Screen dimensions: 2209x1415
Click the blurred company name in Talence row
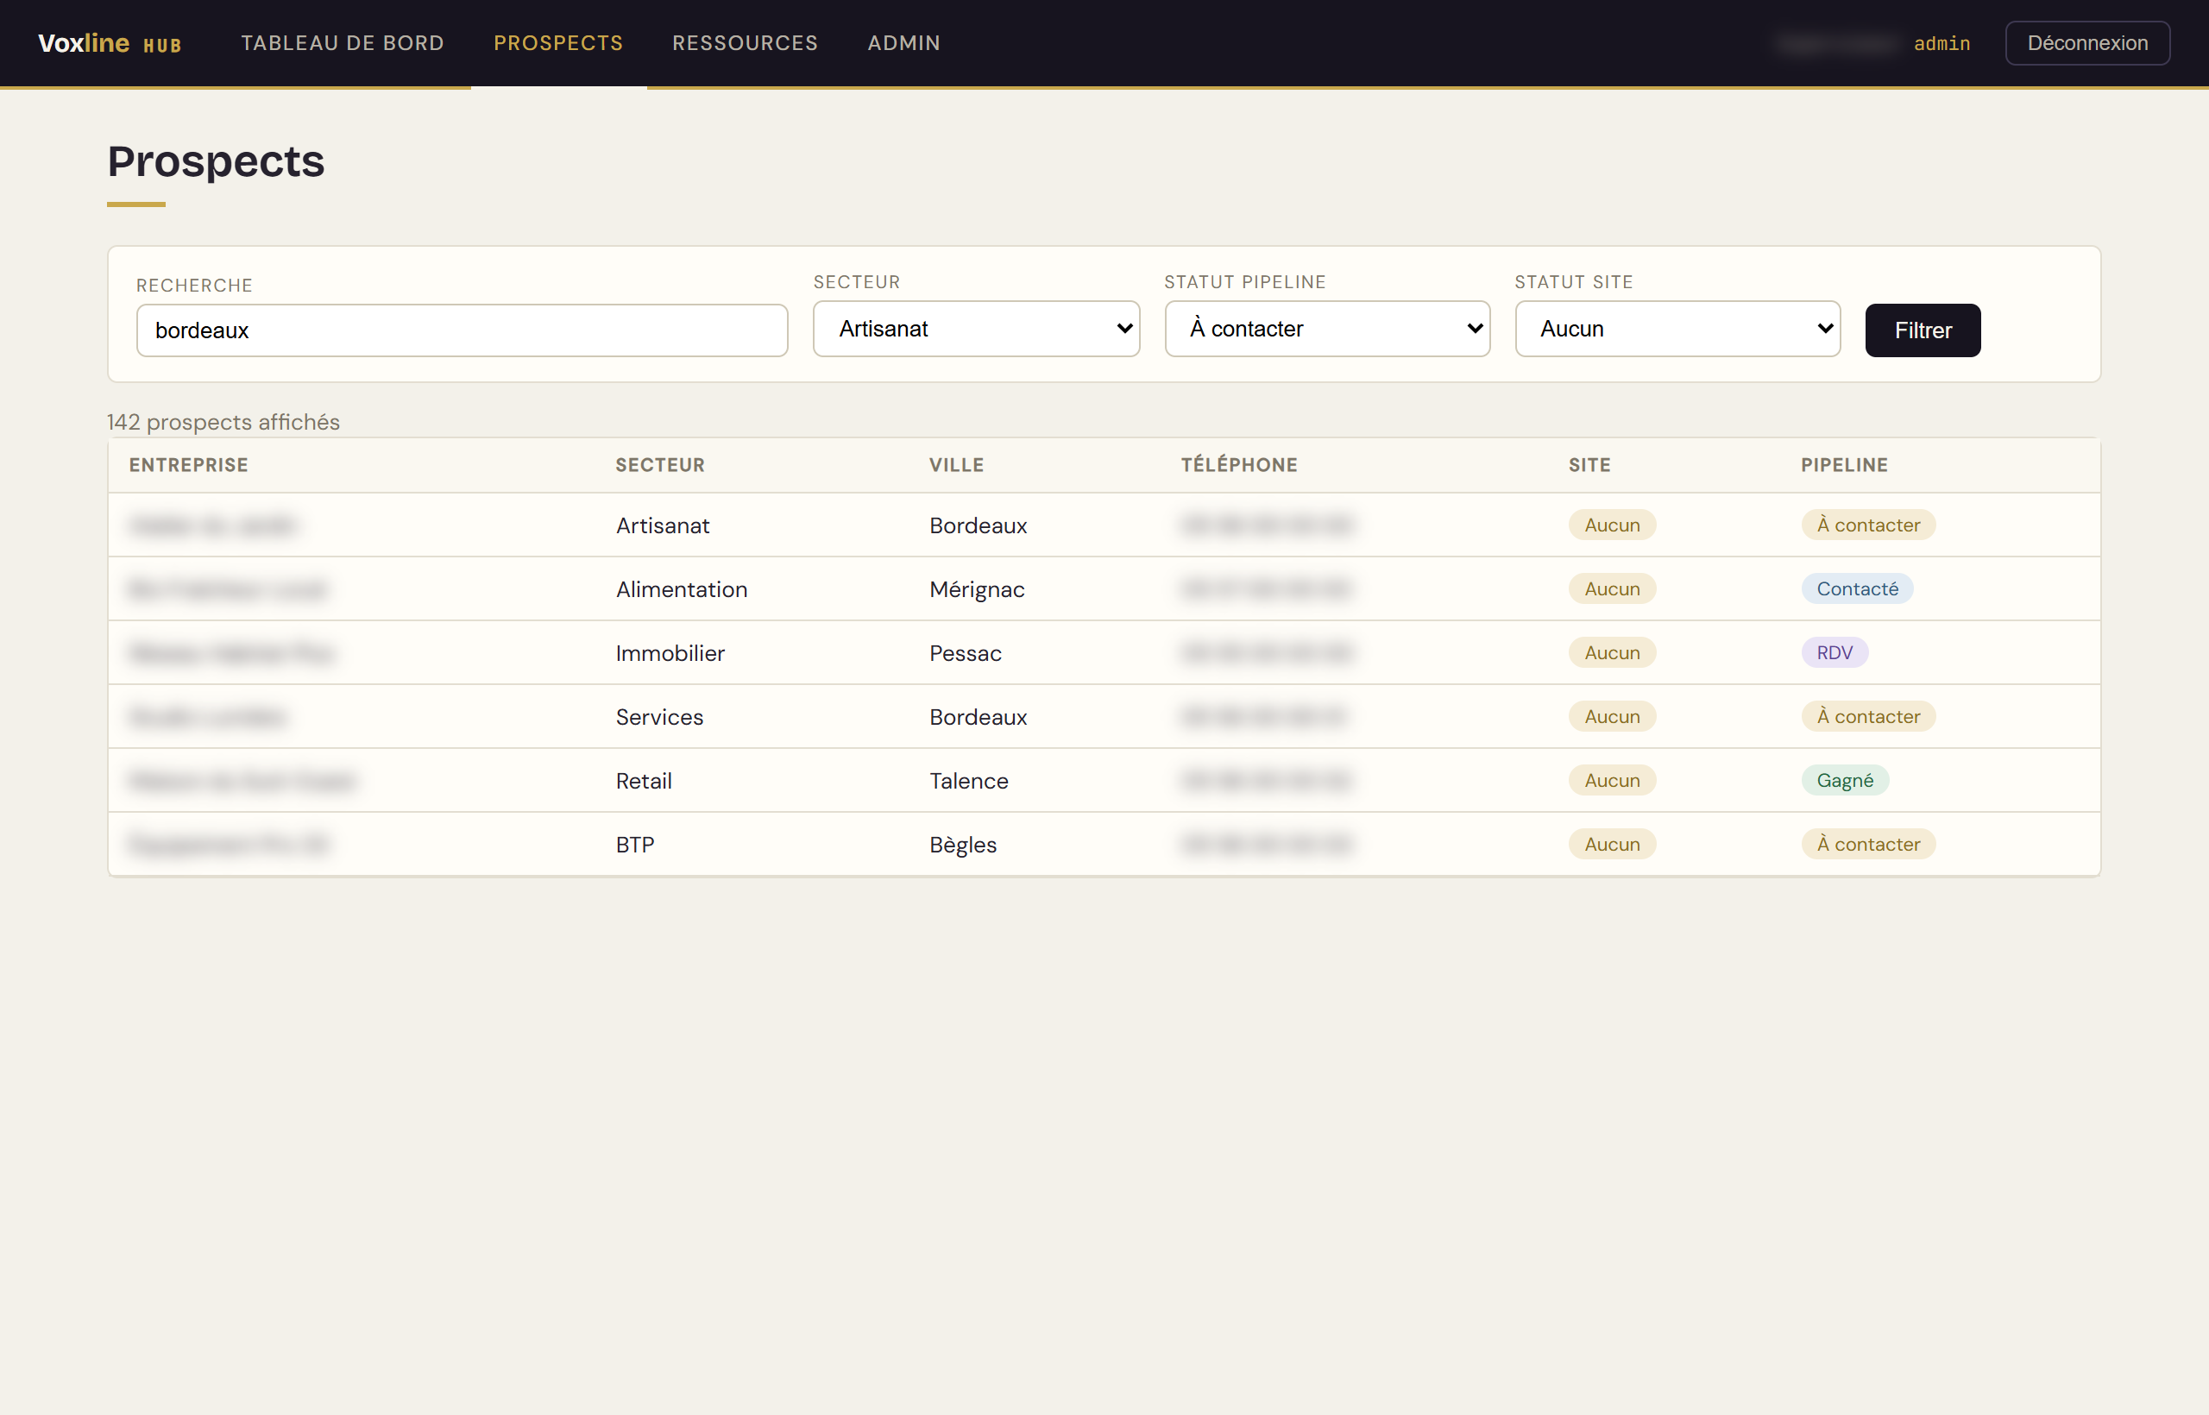(242, 780)
